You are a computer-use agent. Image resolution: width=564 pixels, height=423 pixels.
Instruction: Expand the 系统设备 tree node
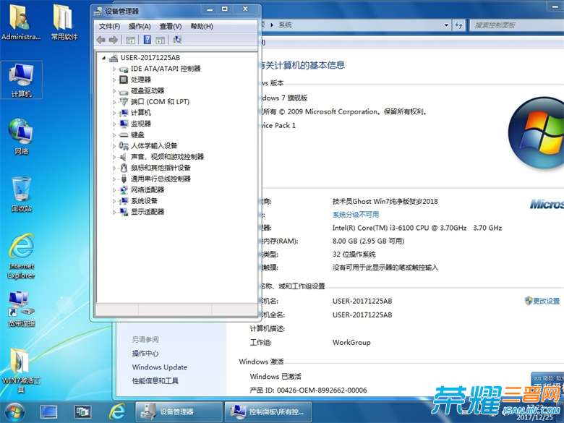(x=114, y=201)
